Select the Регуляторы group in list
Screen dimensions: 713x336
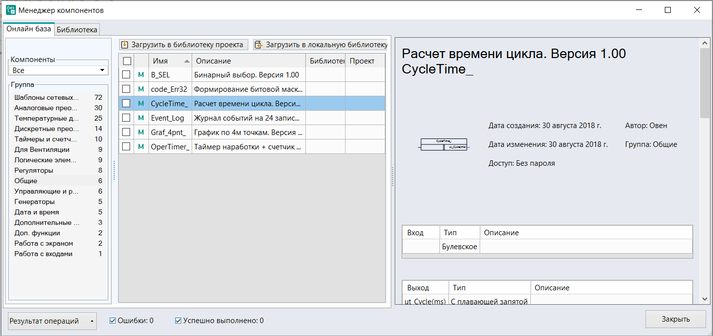point(34,170)
